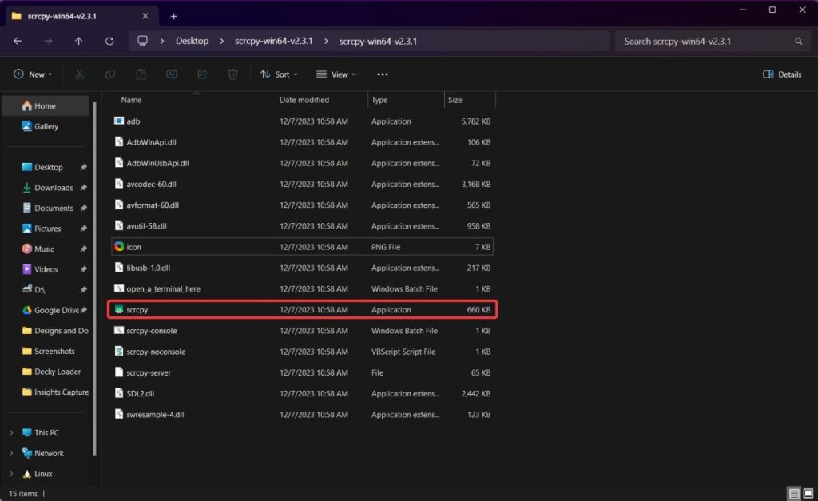Click the Share icon in toolbar
818x501 pixels.
[x=202, y=74]
